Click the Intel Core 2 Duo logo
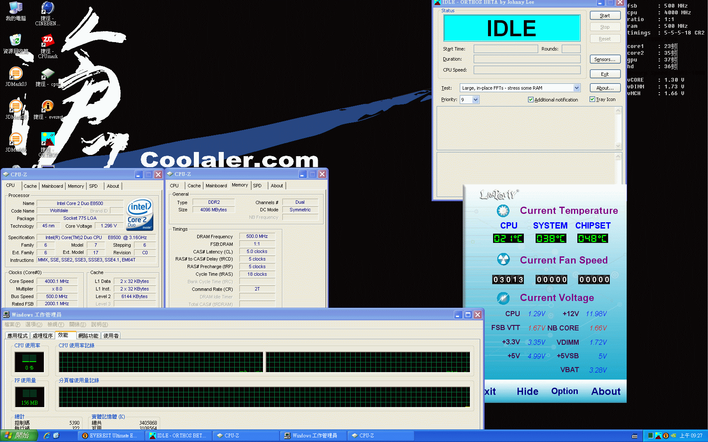Image resolution: width=708 pixels, height=442 pixels. click(x=140, y=214)
